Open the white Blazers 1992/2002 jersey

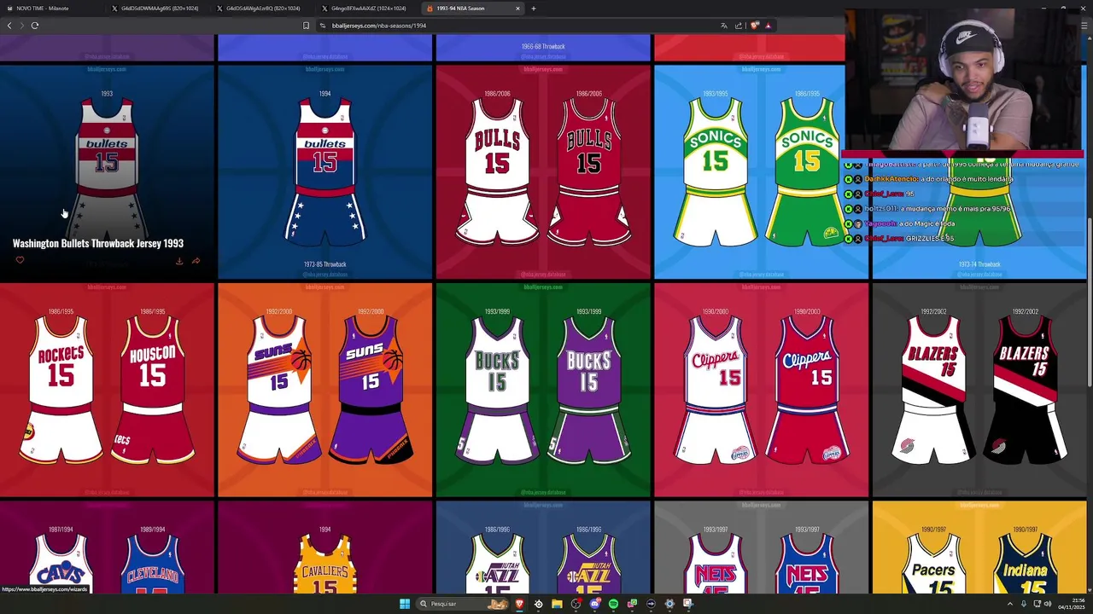933,388
